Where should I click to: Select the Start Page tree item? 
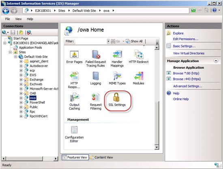(x=21, y=39)
